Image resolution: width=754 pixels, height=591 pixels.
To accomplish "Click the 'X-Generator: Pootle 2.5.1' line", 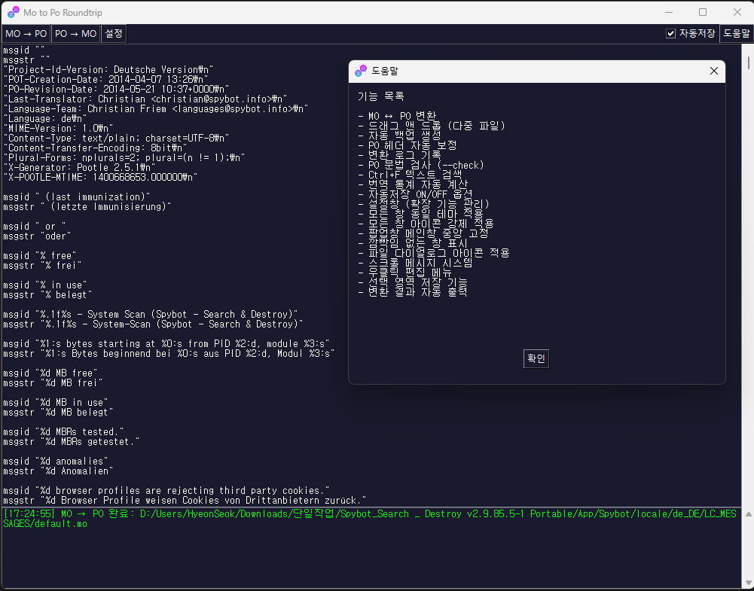I will point(79,167).
